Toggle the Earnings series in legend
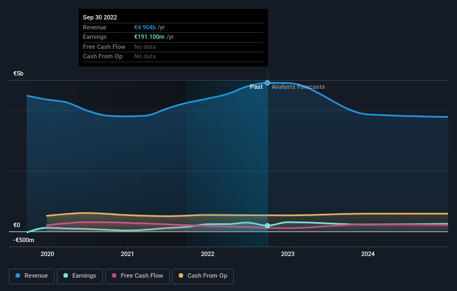The height and width of the screenshot is (291, 457). click(x=80, y=276)
